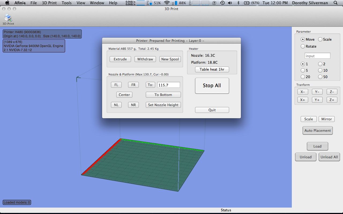The image size is (343, 214).
Task: Move nozzle to FR position
Action: tap(133, 85)
